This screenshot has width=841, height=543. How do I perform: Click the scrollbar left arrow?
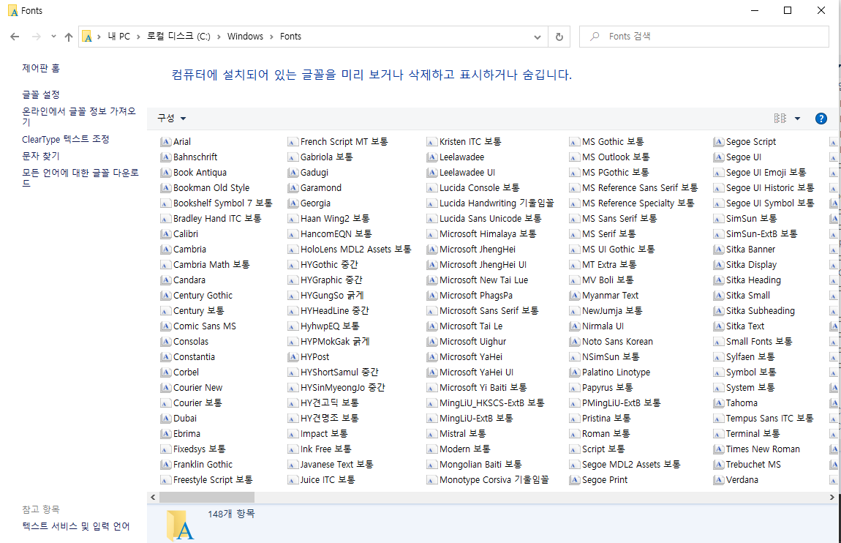tap(153, 498)
